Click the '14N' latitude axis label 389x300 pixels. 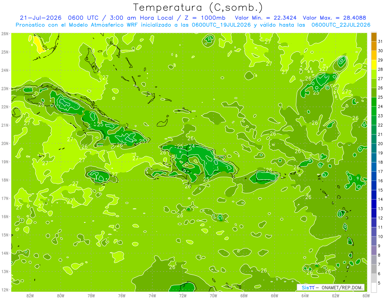click(5, 253)
